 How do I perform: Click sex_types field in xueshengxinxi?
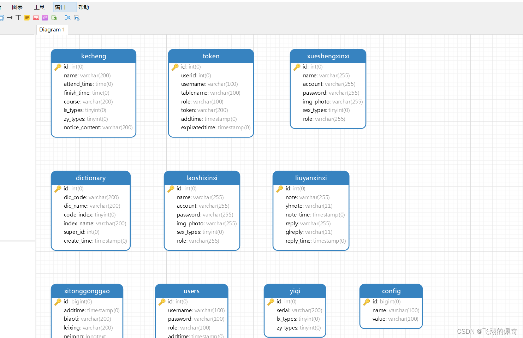(326, 110)
